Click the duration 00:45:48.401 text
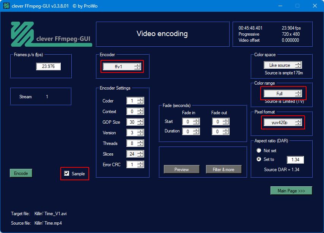Viewport: 324px width, 233px height. (250, 28)
